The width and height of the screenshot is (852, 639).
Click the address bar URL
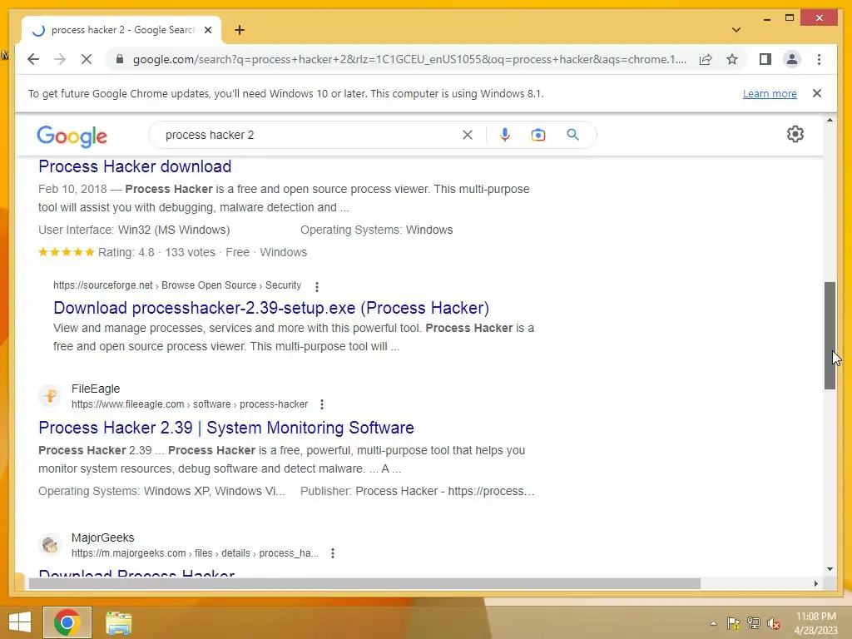[409, 59]
